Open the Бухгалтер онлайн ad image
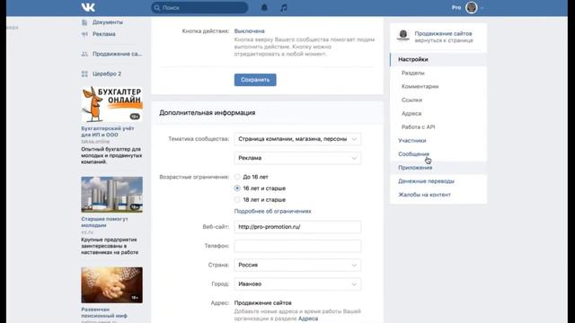575x323 pixels. point(111,104)
